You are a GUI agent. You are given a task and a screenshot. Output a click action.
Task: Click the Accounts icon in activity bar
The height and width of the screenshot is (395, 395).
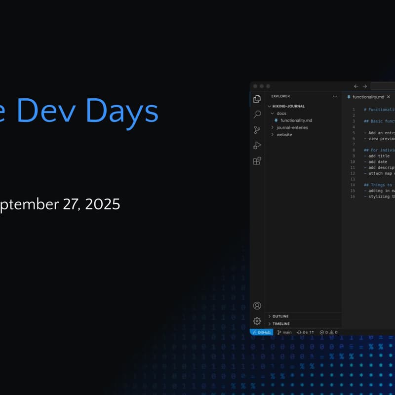257,304
